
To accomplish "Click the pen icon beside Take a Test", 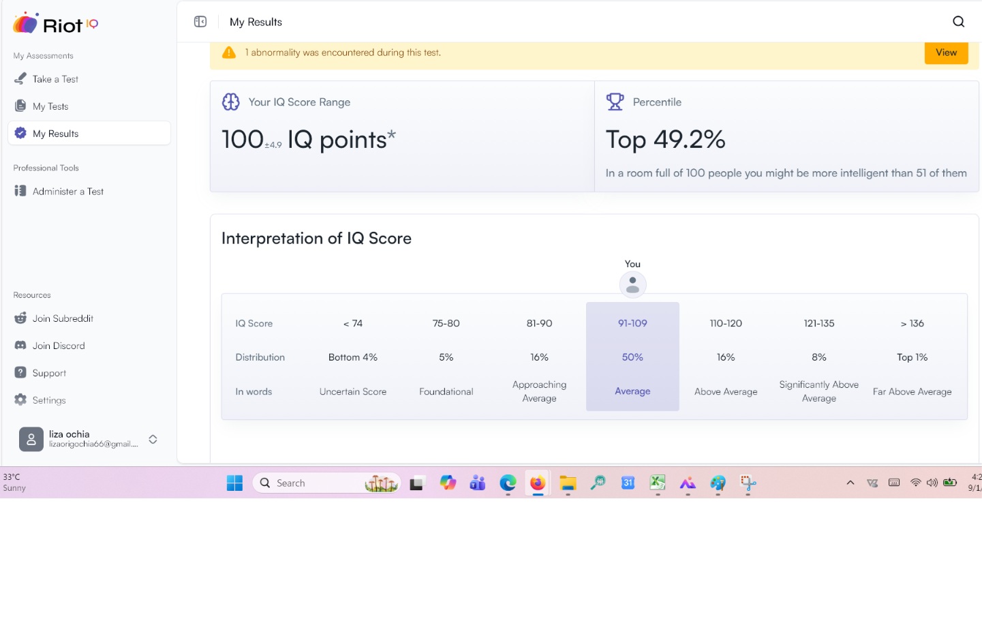I will click(20, 78).
